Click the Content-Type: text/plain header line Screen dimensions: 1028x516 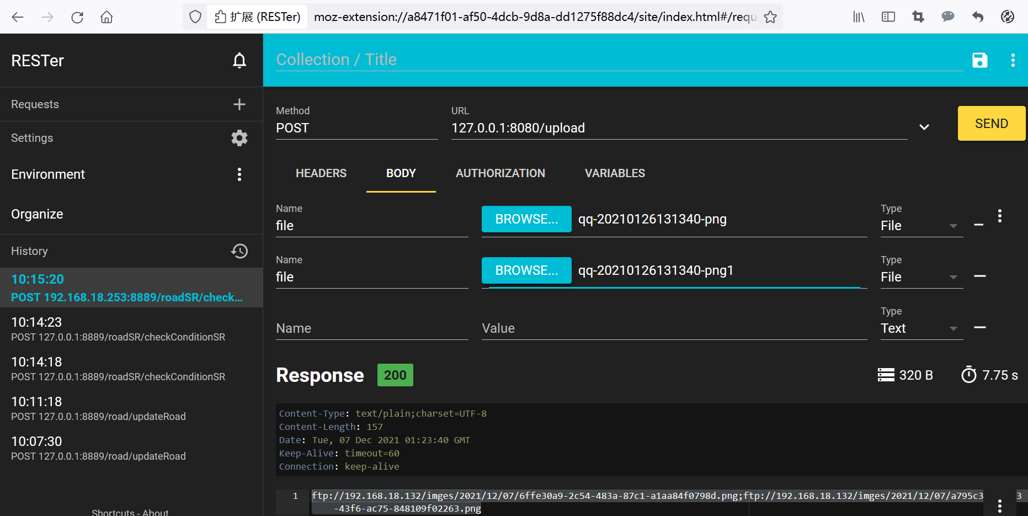383,413
